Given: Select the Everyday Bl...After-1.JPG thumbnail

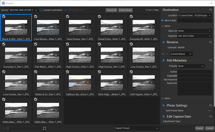Looking at the screenshot, I should coord(144,28).
